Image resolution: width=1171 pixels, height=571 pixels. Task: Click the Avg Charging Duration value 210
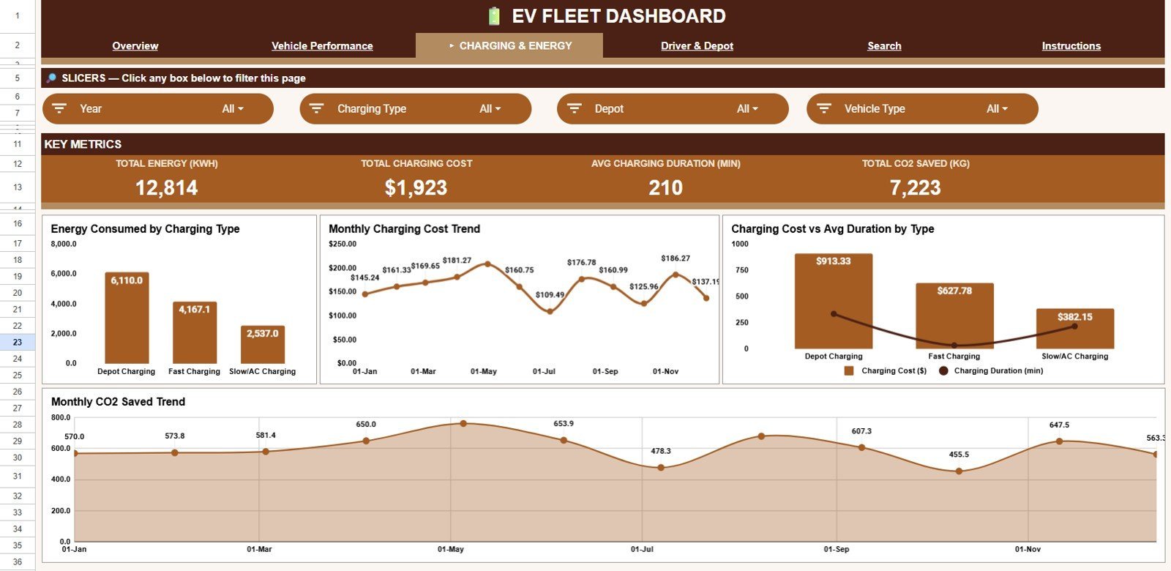(x=666, y=188)
